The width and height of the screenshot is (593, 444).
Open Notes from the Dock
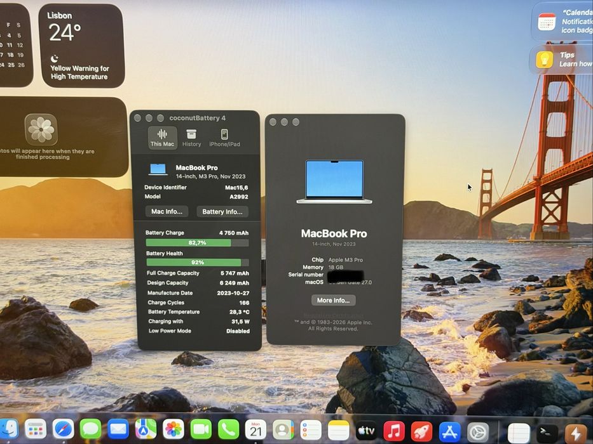tap(339, 431)
